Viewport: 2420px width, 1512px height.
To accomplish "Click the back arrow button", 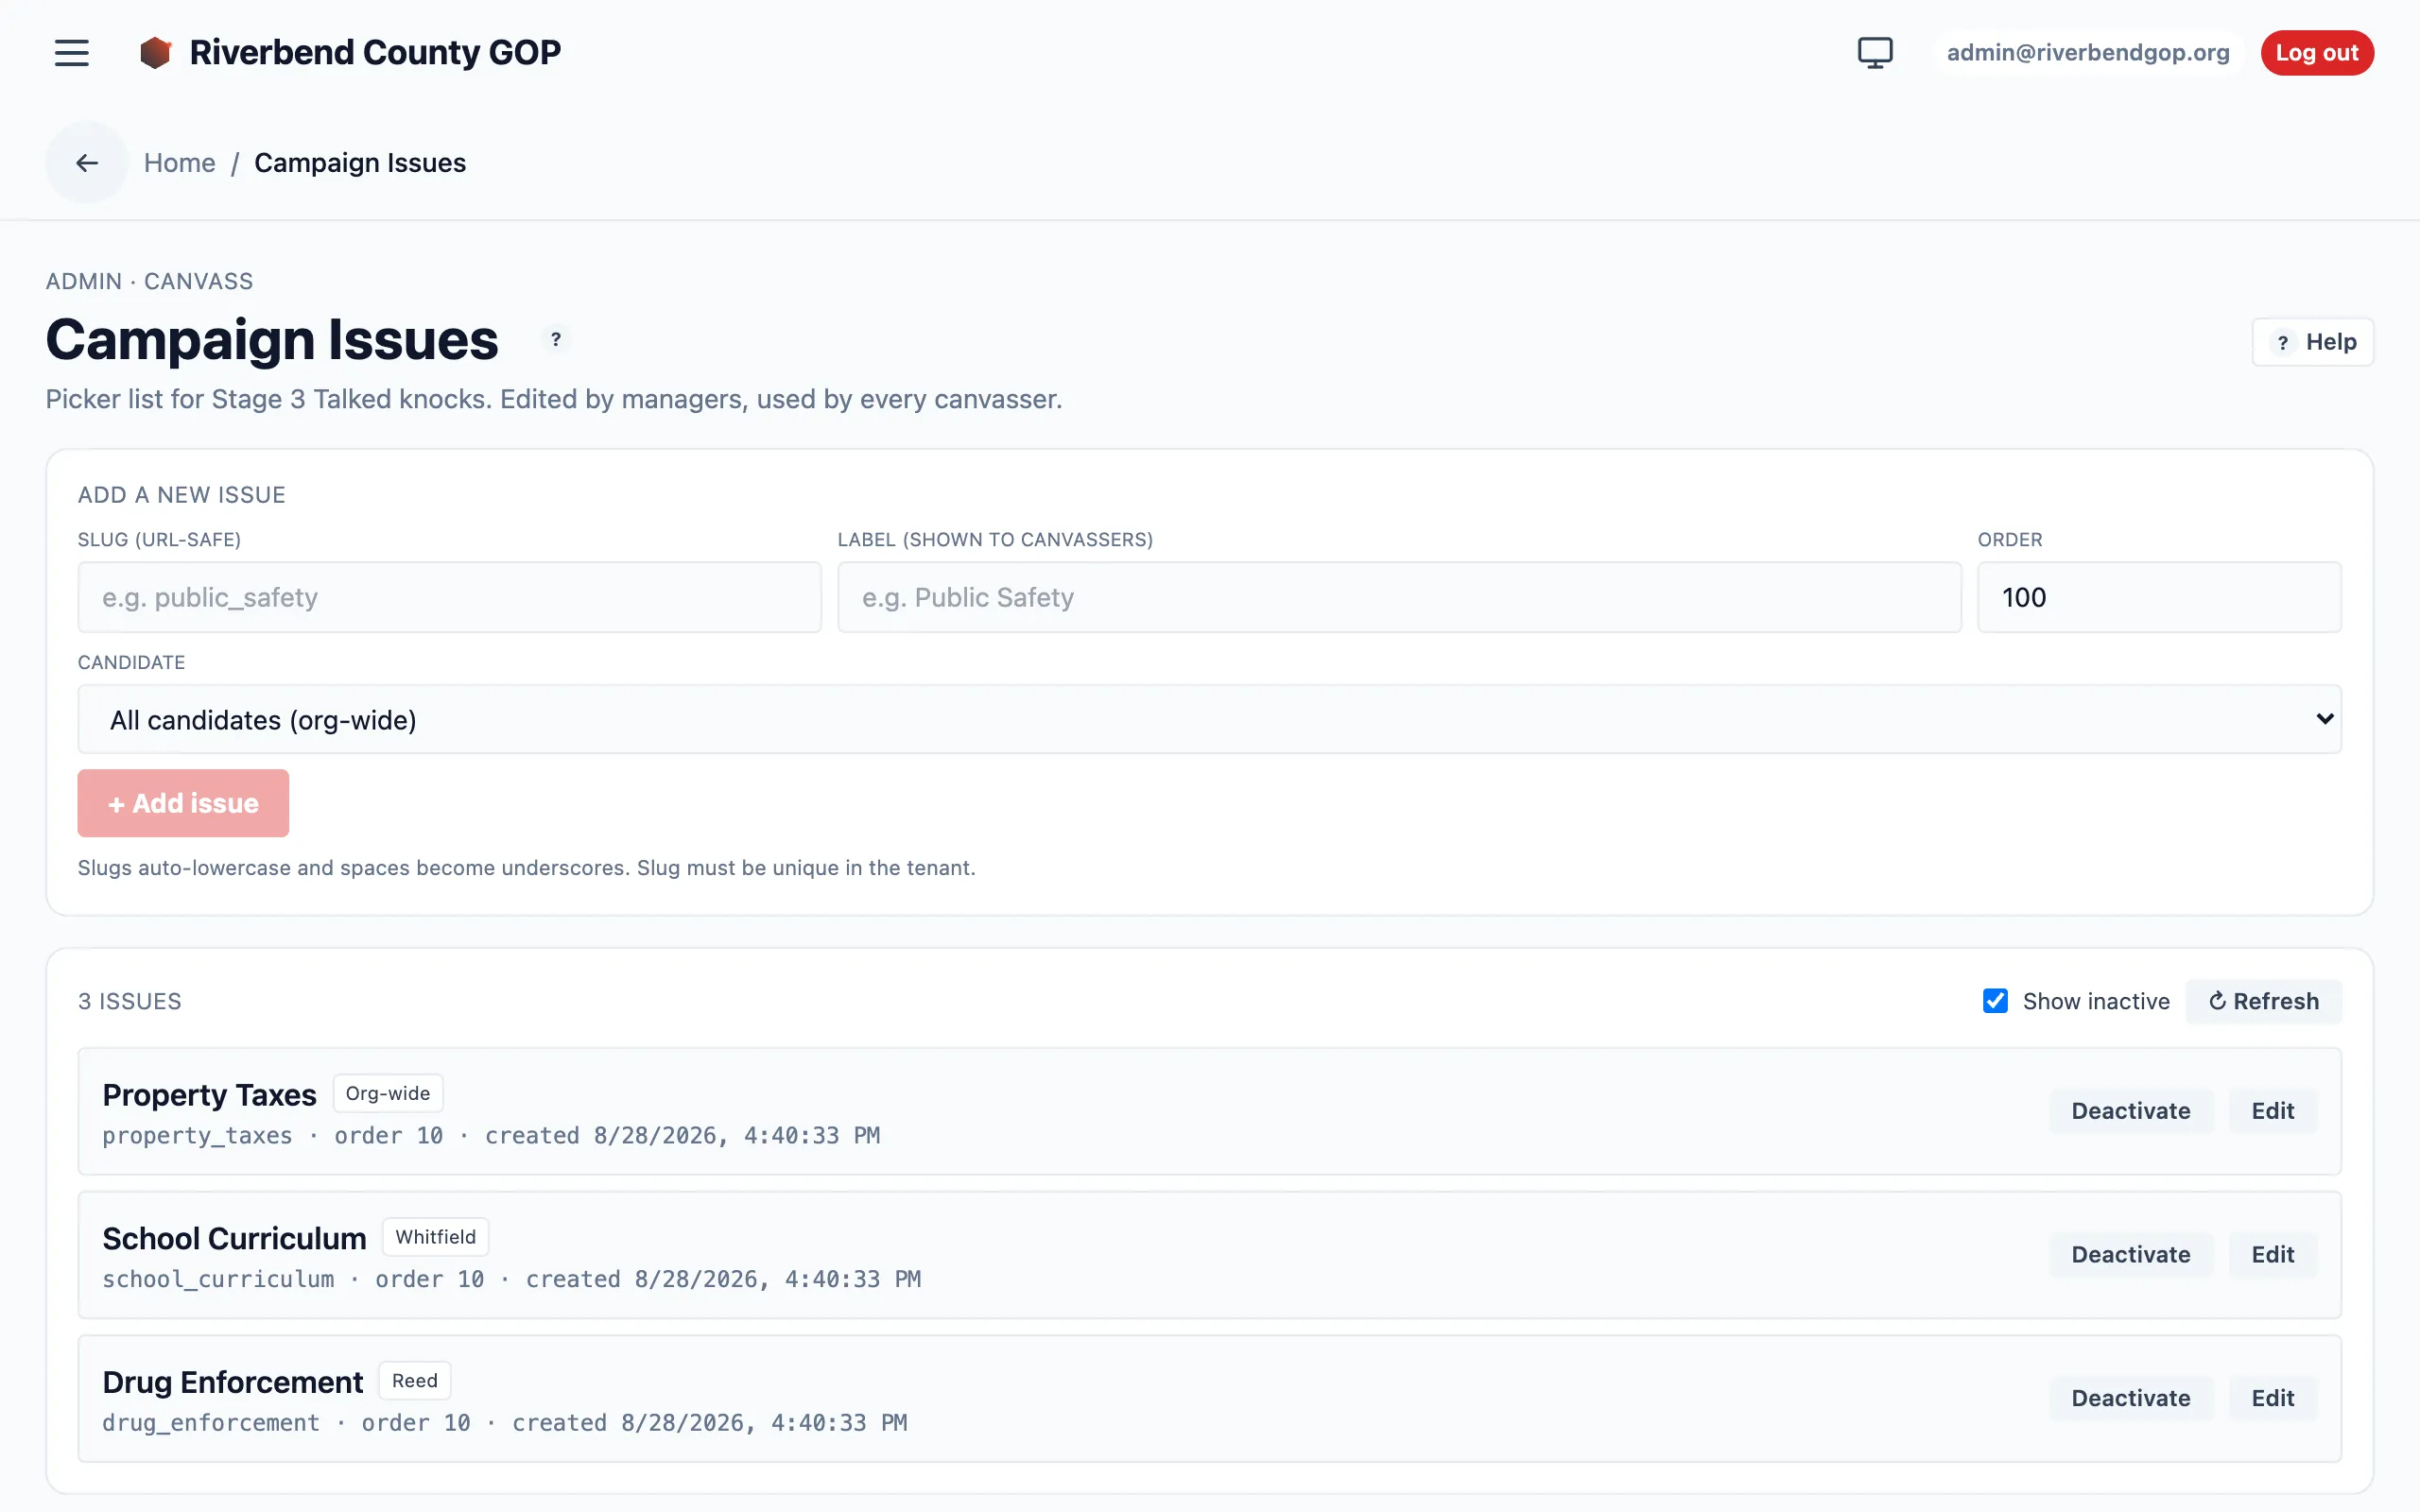I will [87, 162].
